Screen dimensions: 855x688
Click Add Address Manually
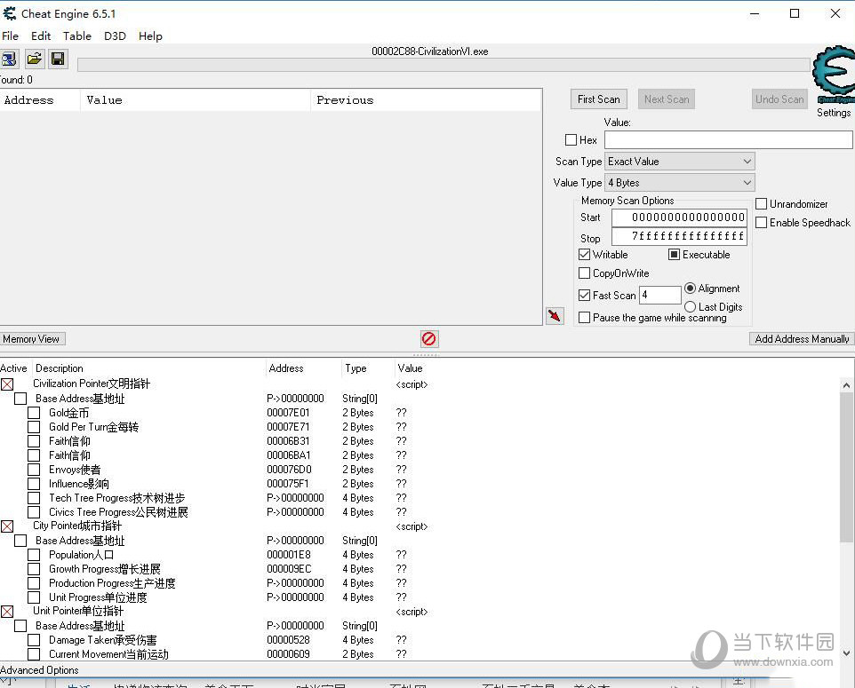pos(802,339)
